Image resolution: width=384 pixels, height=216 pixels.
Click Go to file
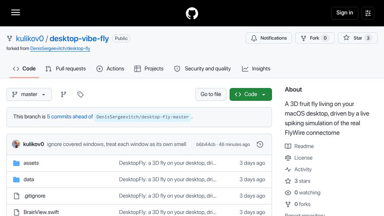tap(211, 94)
